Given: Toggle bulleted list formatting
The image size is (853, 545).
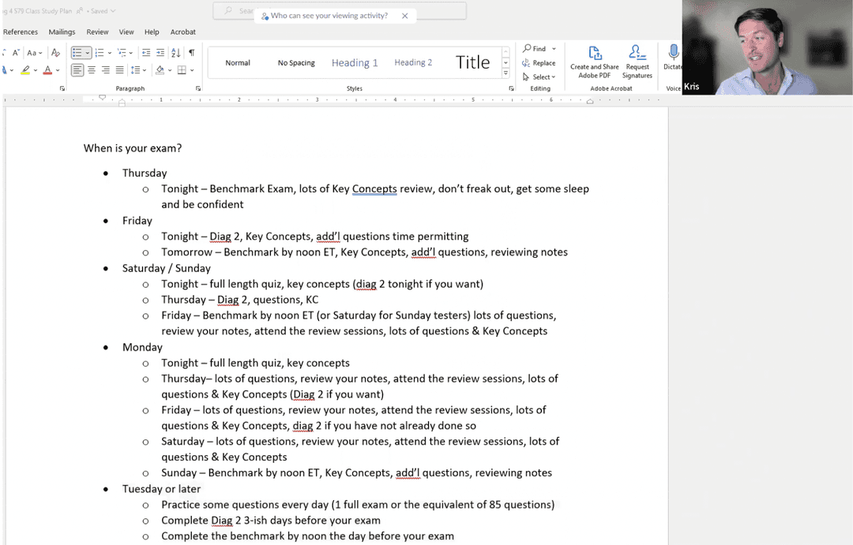Looking at the screenshot, I should [x=77, y=53].
